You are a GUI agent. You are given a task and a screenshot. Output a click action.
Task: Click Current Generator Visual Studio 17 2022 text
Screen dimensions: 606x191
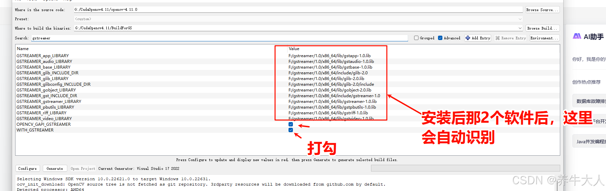click(x=139, y=168)
